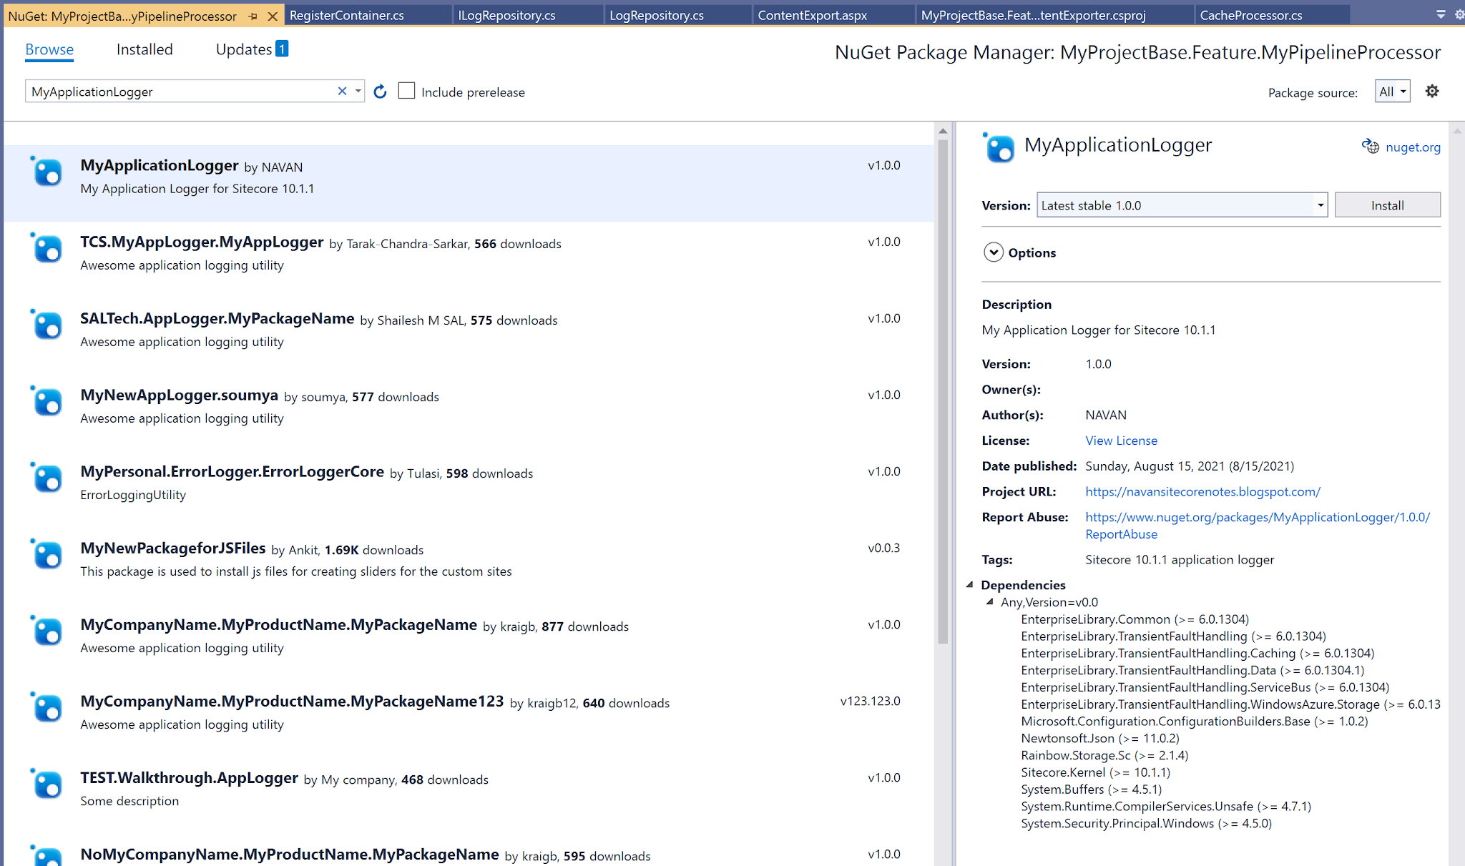Viewport: 1465px width, 866px height.
Task: Click the v123.123.0 version label
Action: point(870,701)
